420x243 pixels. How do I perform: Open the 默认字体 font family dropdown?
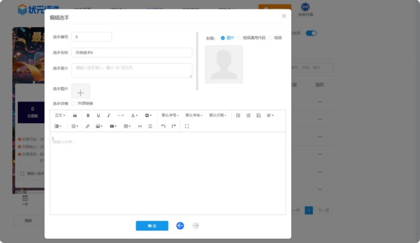194,115
